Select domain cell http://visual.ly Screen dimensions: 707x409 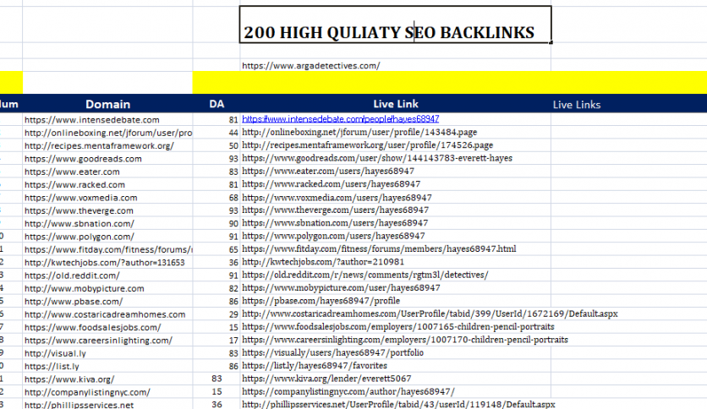tap(55, 353)
